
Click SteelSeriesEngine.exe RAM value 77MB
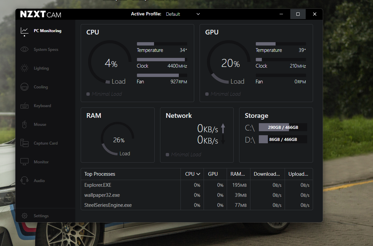click(241, 205)
